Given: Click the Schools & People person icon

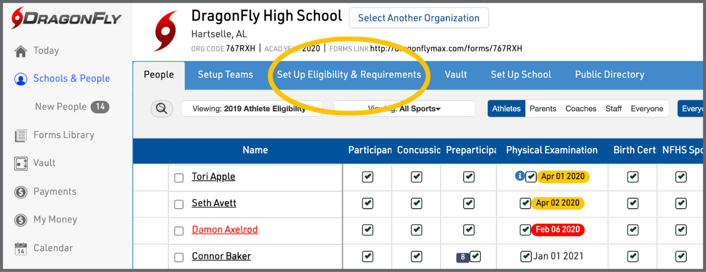Looking at the screenshot, I should (21, 79).
